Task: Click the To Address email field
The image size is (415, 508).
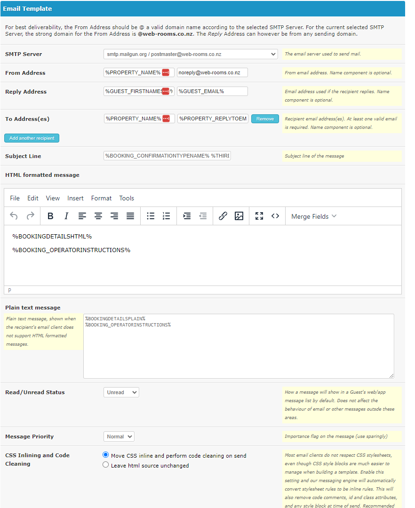Action: click(x=213, y=119)
